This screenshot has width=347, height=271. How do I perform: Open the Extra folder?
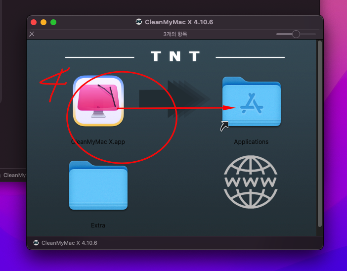coord(98,185)
